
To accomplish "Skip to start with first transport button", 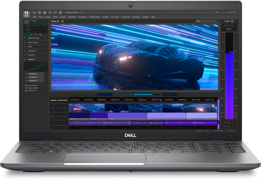I will 115,95.
